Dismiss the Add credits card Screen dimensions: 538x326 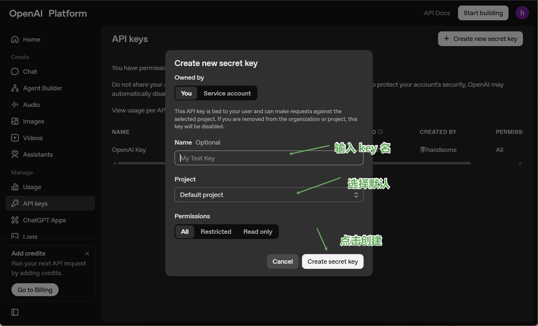point(87,254)
